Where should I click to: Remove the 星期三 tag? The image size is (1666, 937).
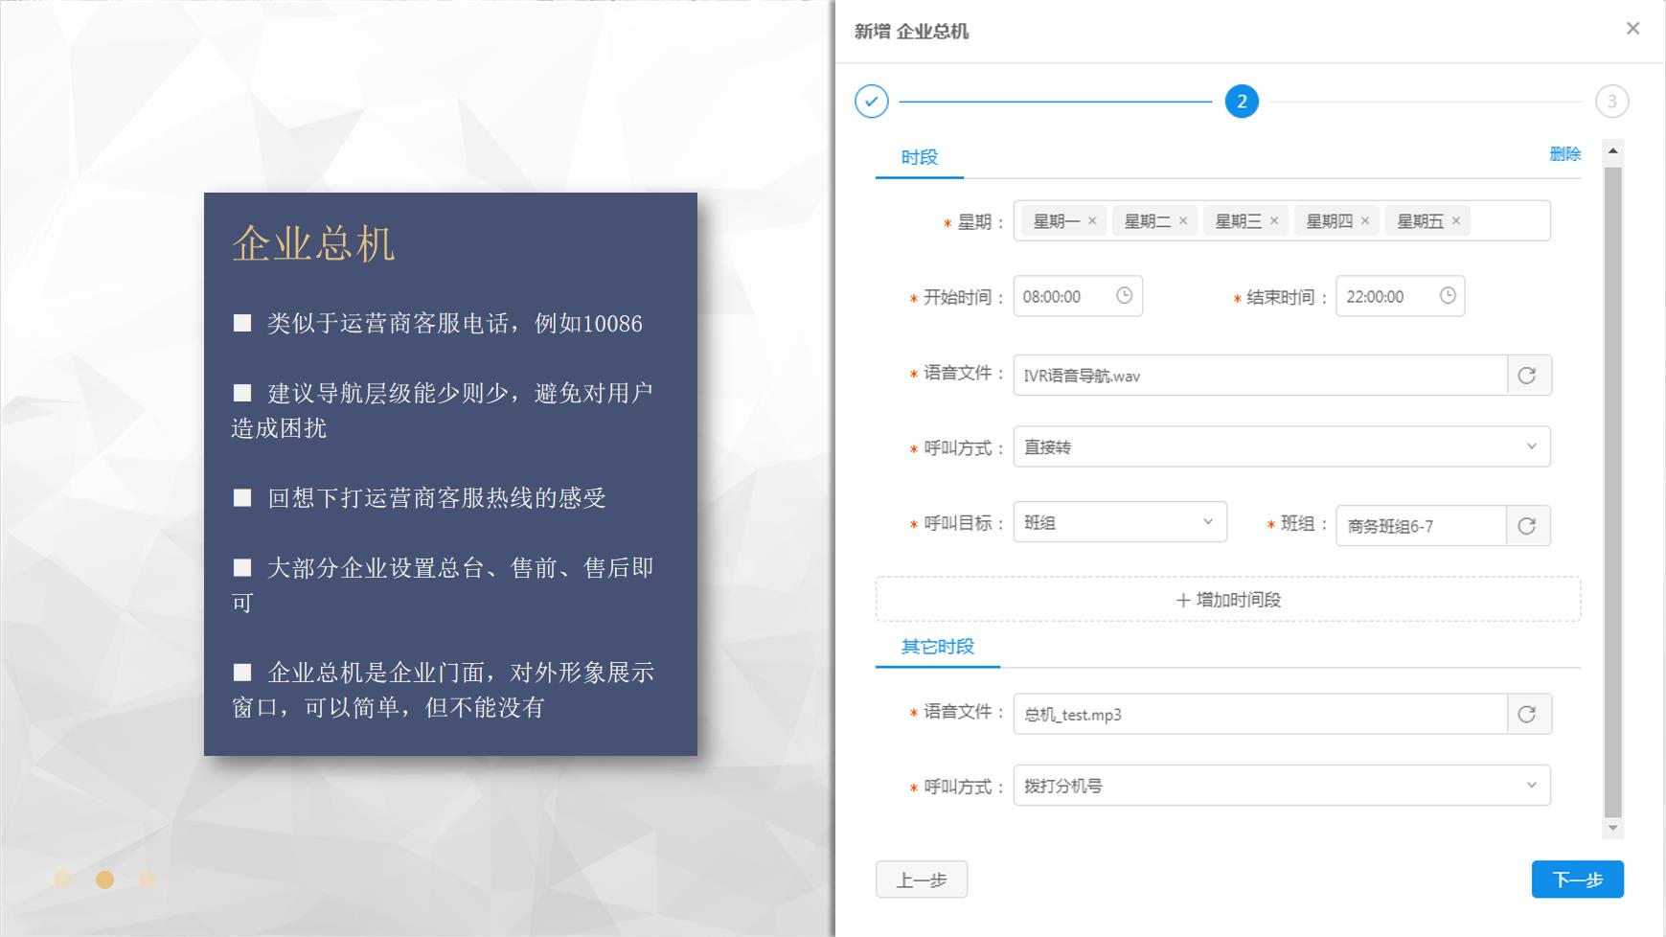[1274, 220]
